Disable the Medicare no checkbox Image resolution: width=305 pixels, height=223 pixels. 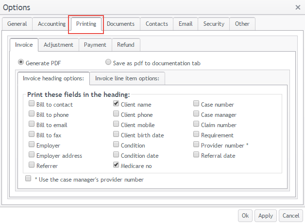tap(117, 165)
